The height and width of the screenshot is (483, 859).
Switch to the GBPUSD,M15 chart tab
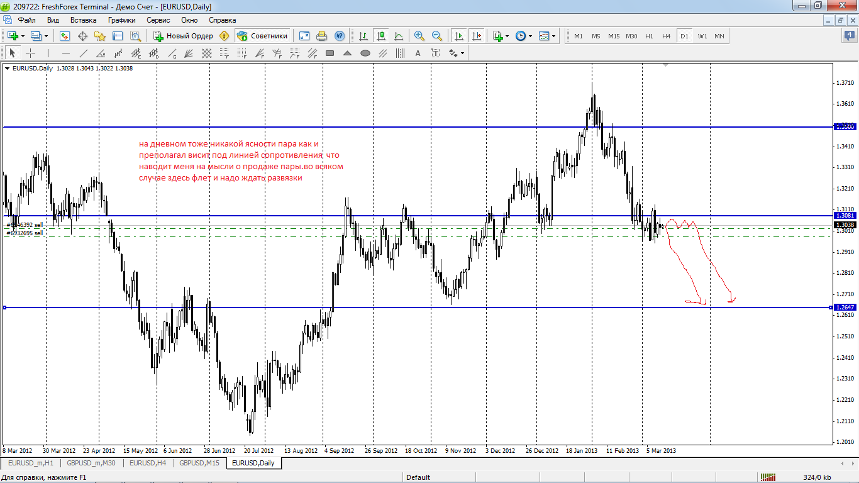click(199, 463)
